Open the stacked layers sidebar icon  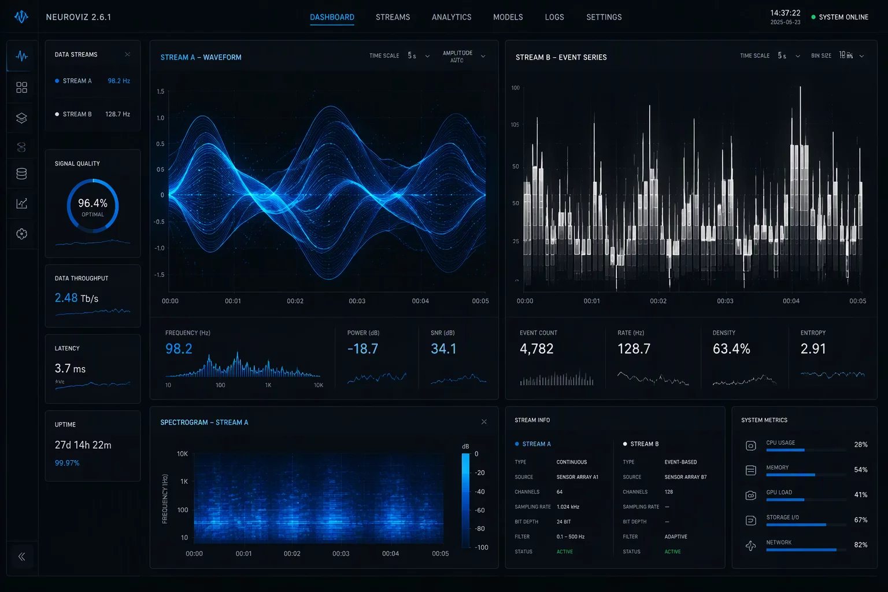coord(22,118)
